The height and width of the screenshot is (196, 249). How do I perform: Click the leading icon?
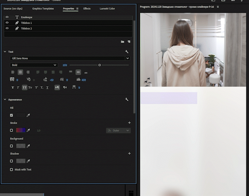[x=45, y=79]
